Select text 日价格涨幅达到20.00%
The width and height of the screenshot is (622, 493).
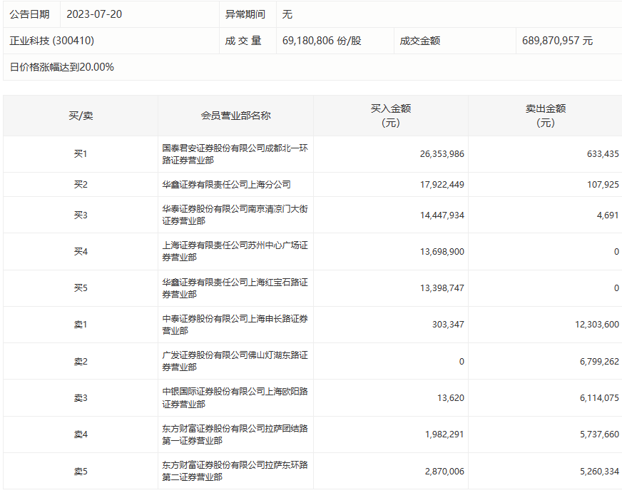tap(61, 67)
